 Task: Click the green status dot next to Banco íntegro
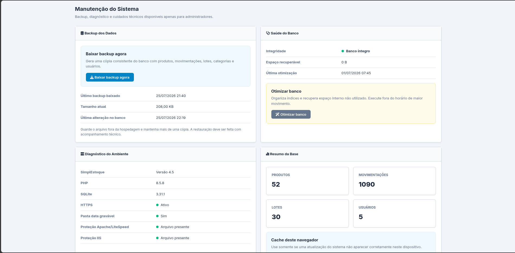343,51
